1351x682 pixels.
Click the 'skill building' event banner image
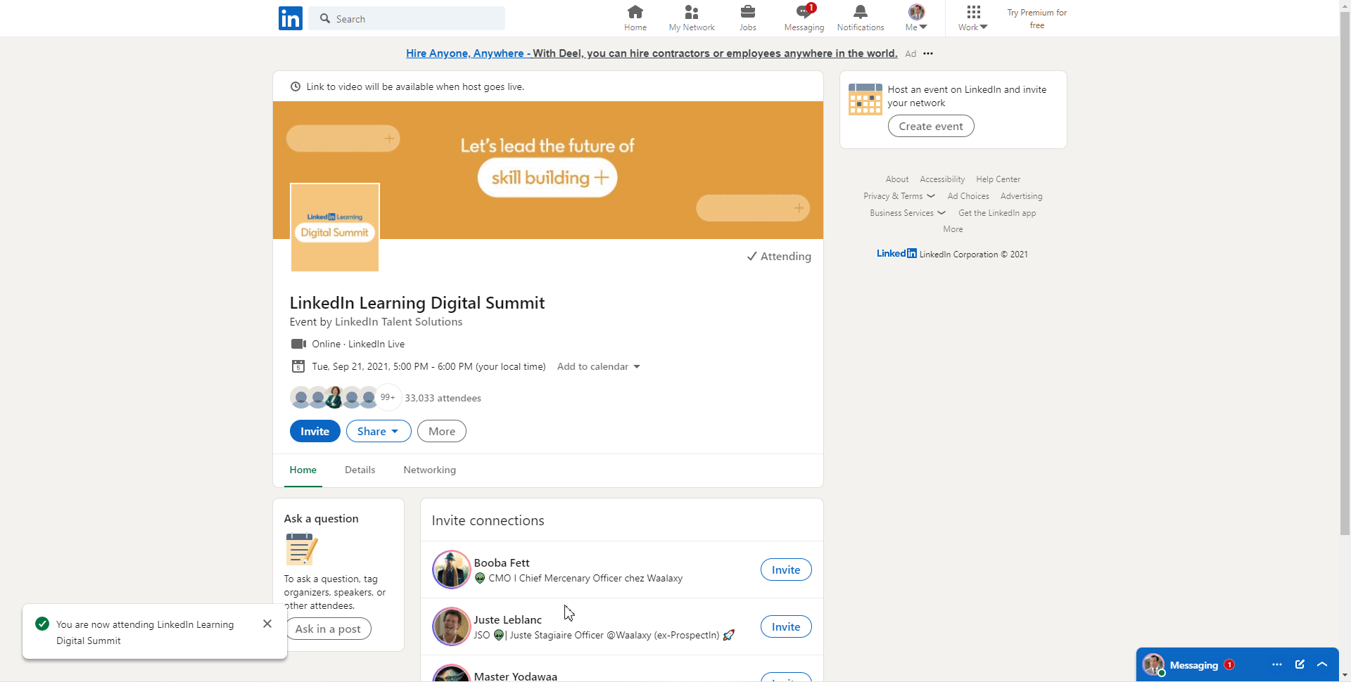click(x=548, y=170)
